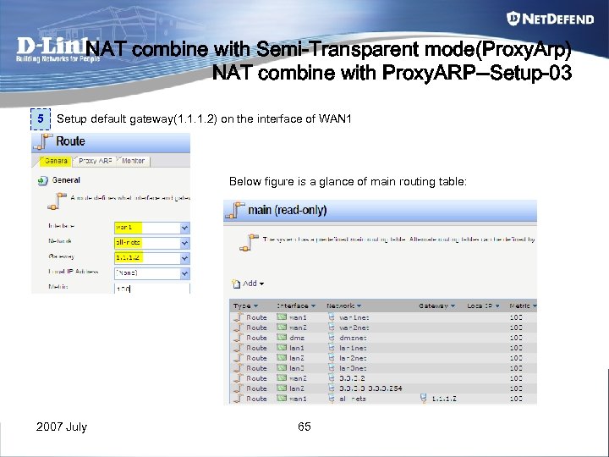Click the Route panel header icon
The width and height of the screenshot is (609, 457).
43,141
